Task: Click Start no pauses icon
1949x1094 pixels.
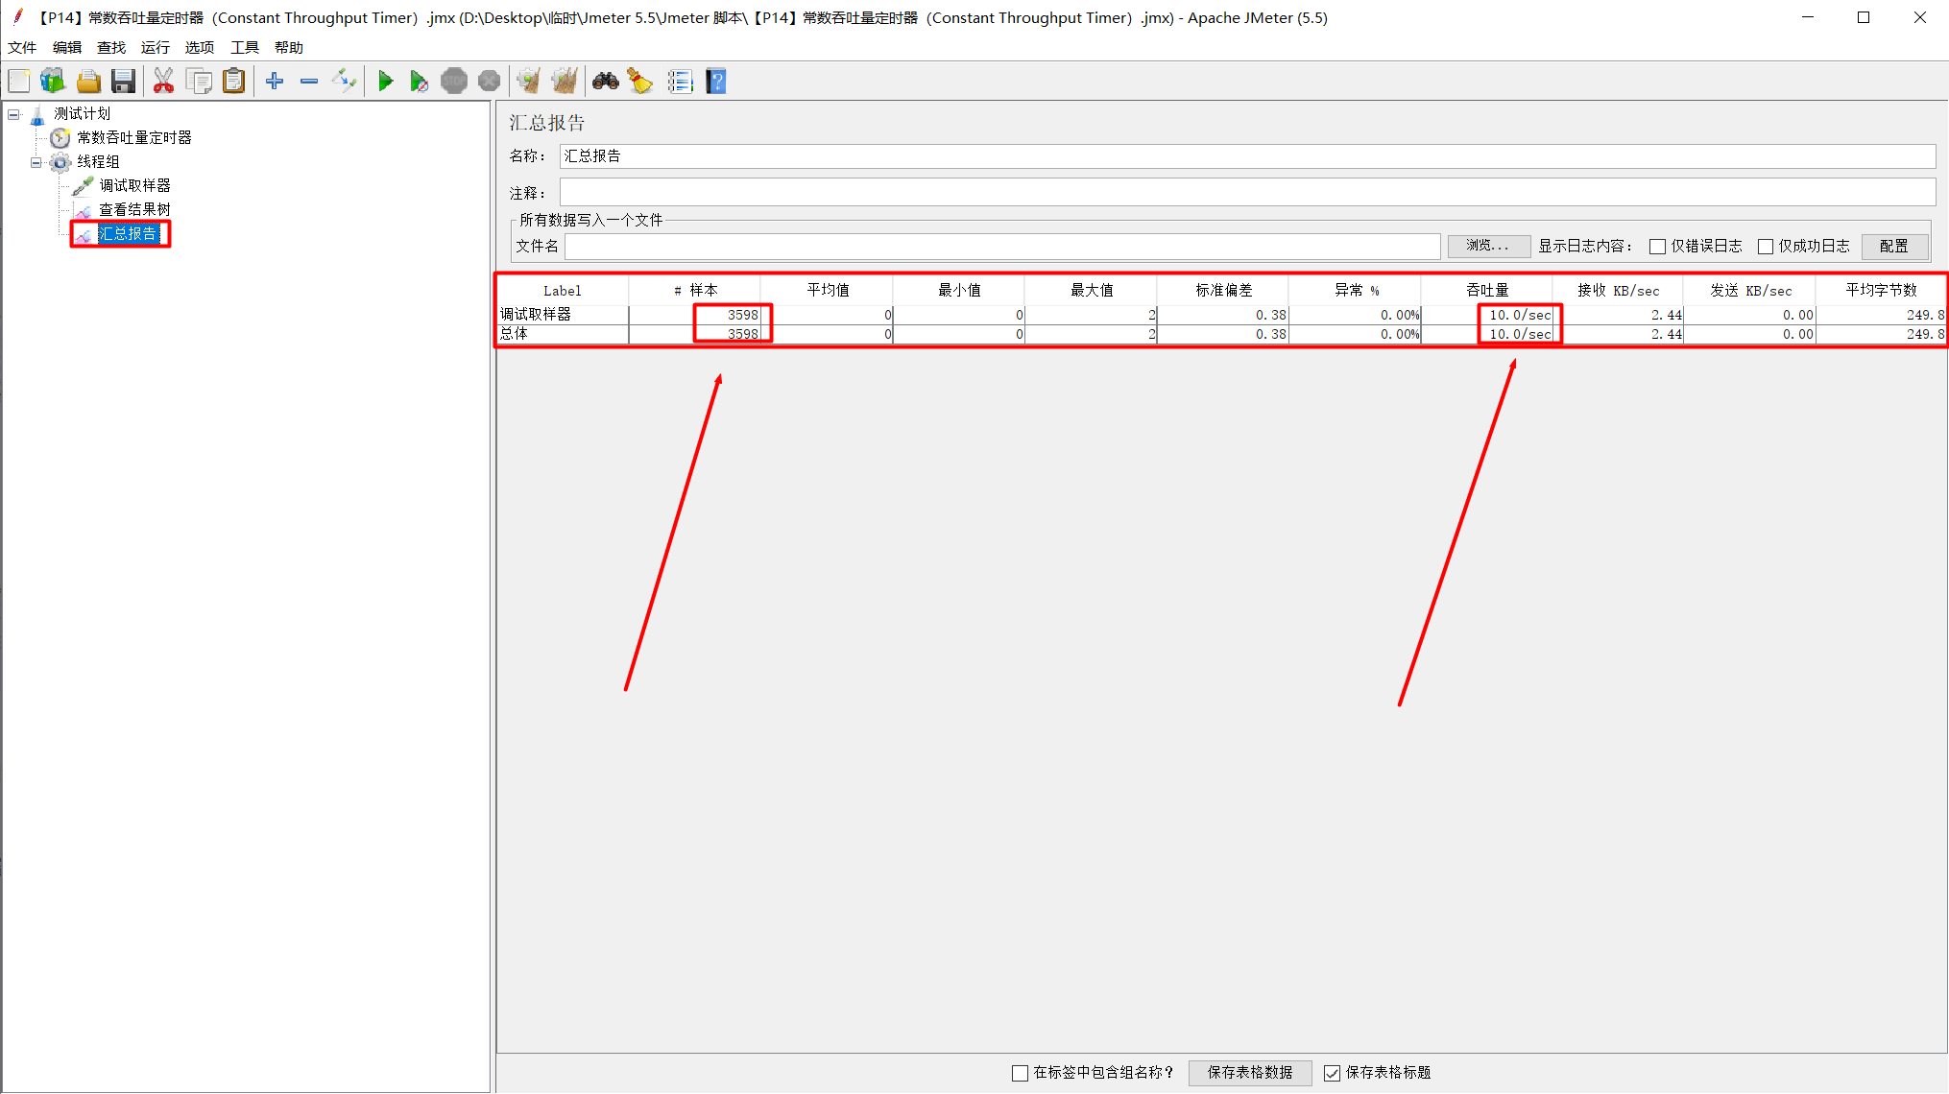Action: (419, 82)
